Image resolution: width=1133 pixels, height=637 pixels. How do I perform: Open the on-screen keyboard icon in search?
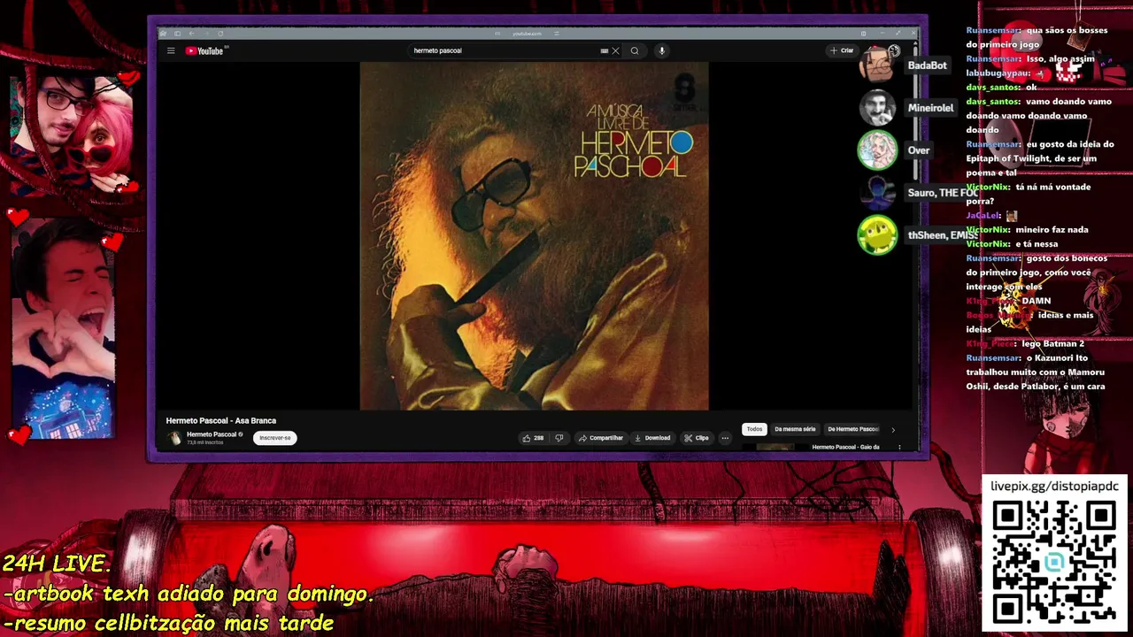tap(605, 50)
